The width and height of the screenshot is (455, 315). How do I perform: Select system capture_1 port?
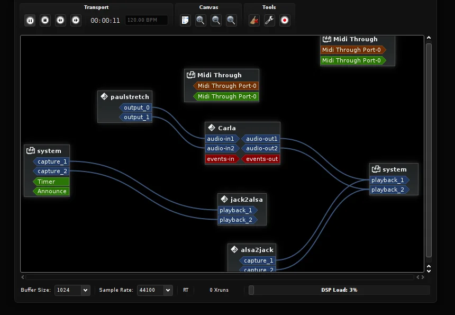(51, 161)
